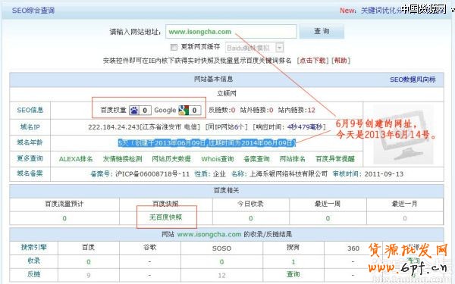The width and height of the screenshot is (455, 284).
Task: Click the 无百度快照 snapshot link
Action: (165, 217)
